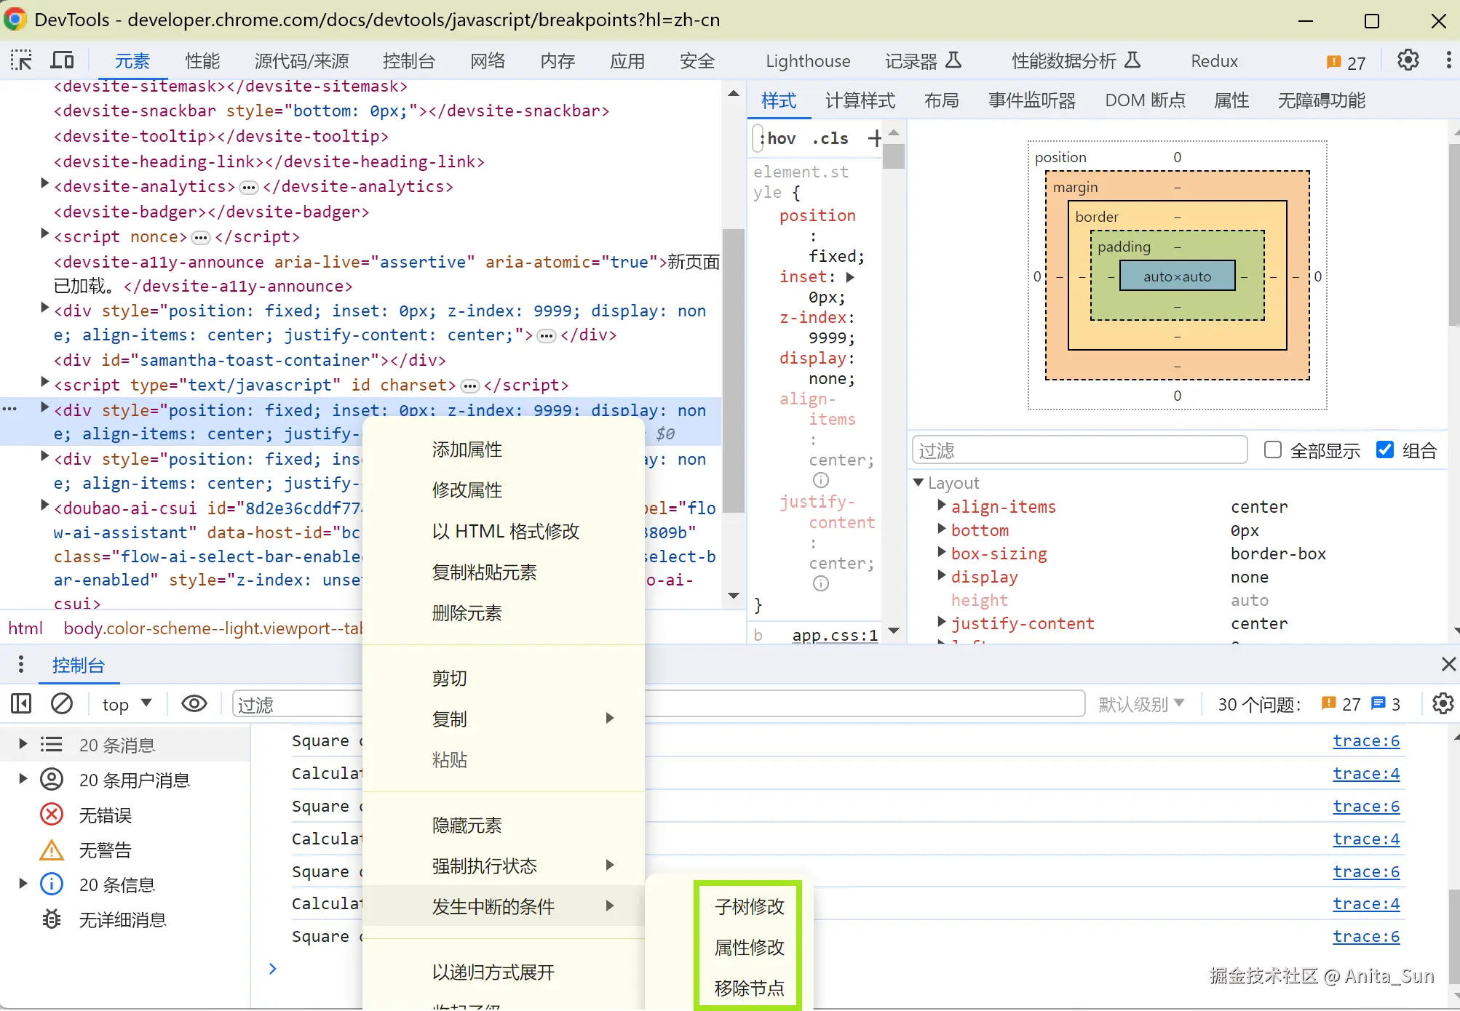Toggle device toolbar emulation icon
Image resolution: width=1460 pixels, height=1011 pixels.
tap(62, 60)
